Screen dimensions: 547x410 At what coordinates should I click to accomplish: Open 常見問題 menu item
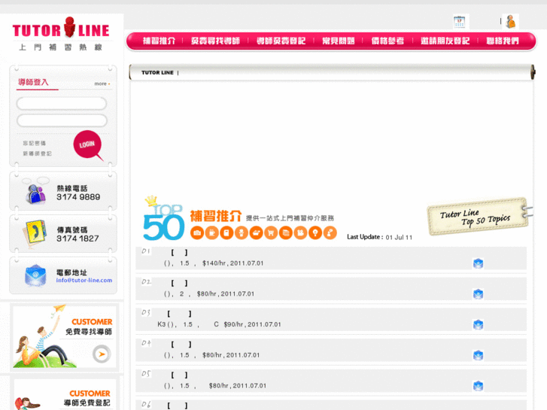(338, 41)
